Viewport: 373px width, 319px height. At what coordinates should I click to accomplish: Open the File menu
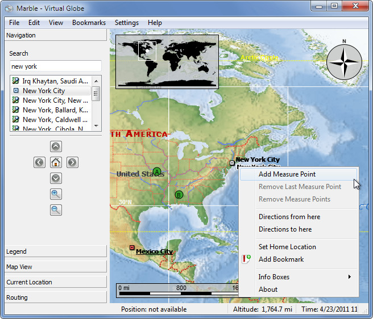(14, 23)
